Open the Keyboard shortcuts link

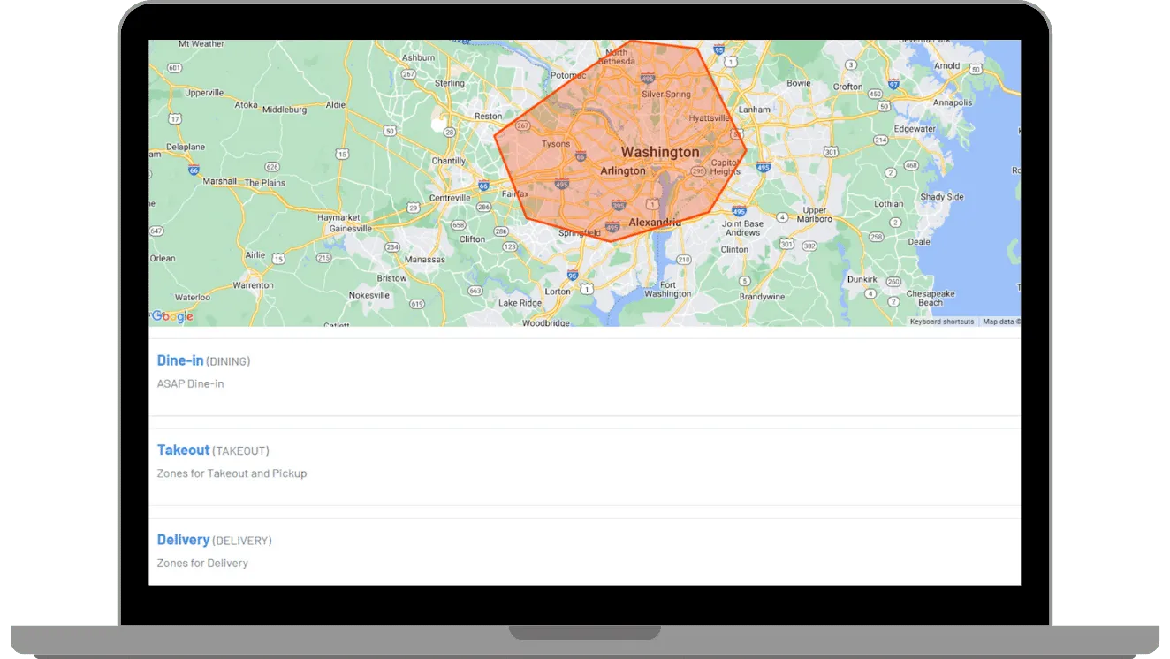coord(942,322)
